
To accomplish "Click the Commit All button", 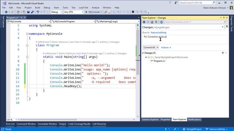I will coord(149,47).
